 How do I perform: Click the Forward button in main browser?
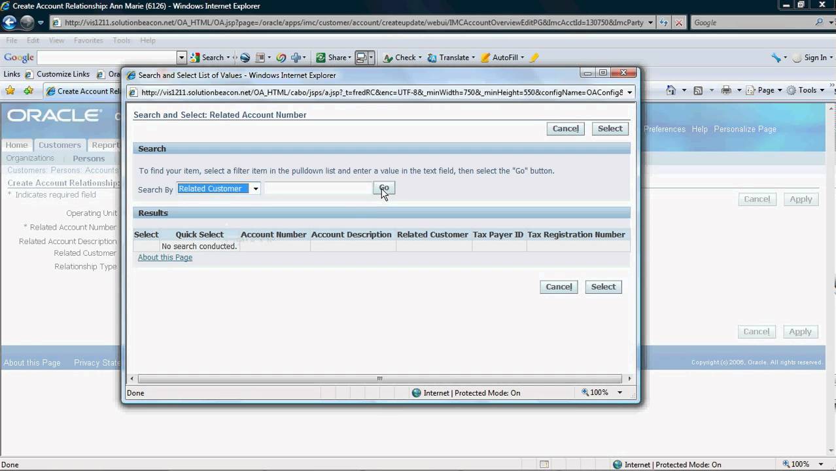point(27,22)
